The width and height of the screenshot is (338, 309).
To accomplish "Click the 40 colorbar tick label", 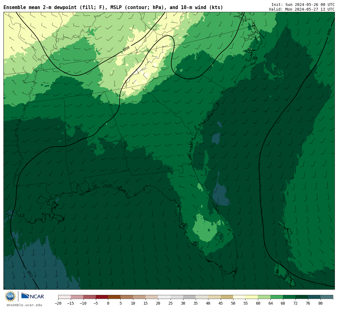I will click(x=208, y=303).
